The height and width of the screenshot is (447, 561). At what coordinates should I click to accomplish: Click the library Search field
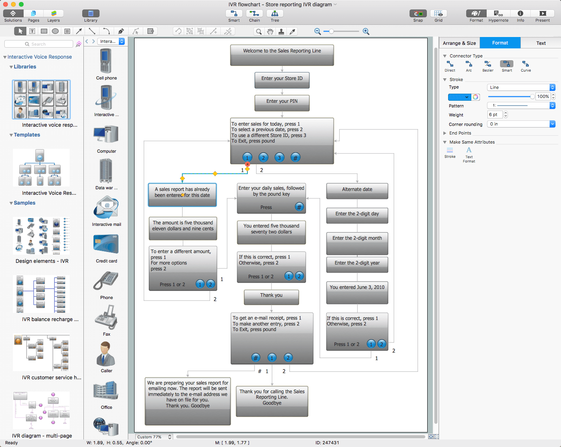pyautogui.click(x=39, y=44)
